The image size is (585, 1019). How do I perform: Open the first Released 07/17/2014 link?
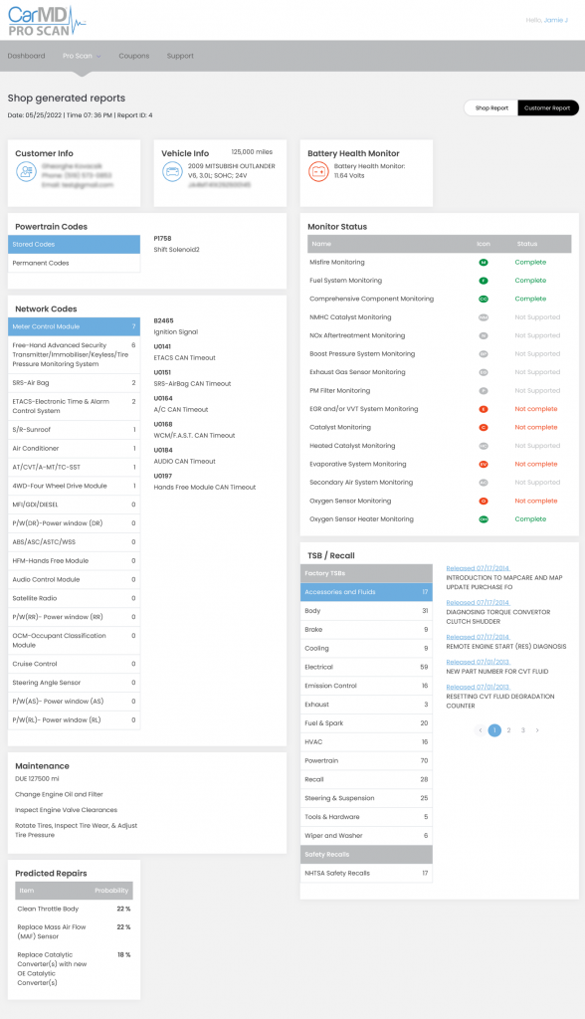pos(478,568)
